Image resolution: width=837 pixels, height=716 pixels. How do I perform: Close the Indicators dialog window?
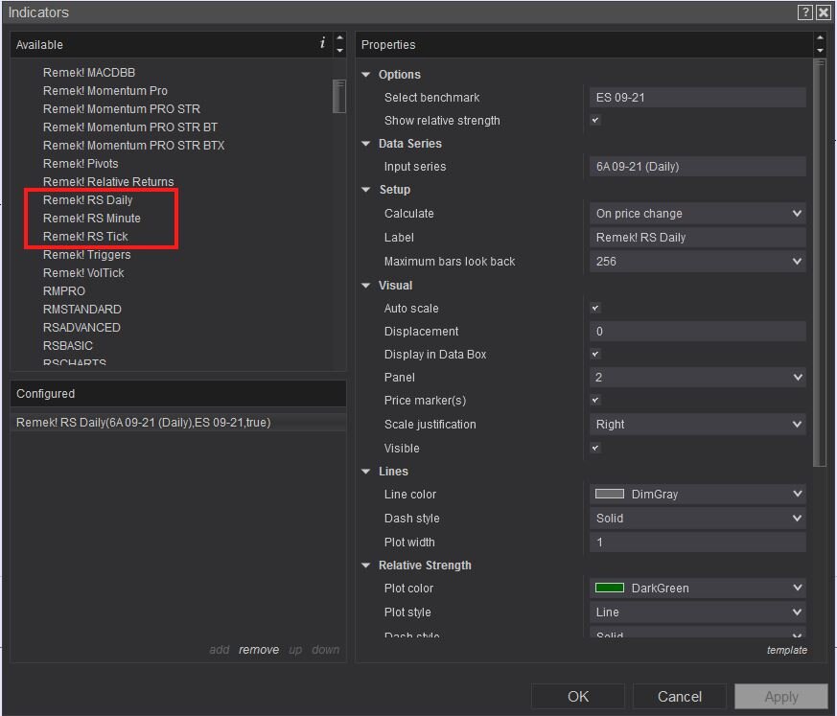pos(824,12)
